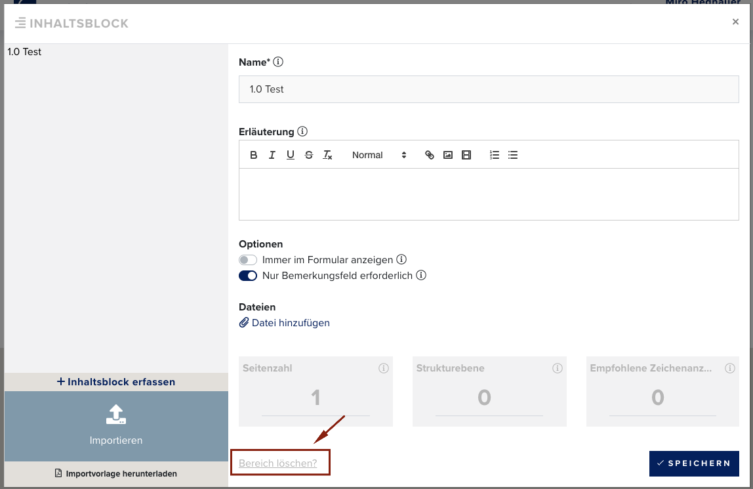The height and width of the screenshot is (489, 753).
Task: Click into the Name input field
Action: [488, 89]
